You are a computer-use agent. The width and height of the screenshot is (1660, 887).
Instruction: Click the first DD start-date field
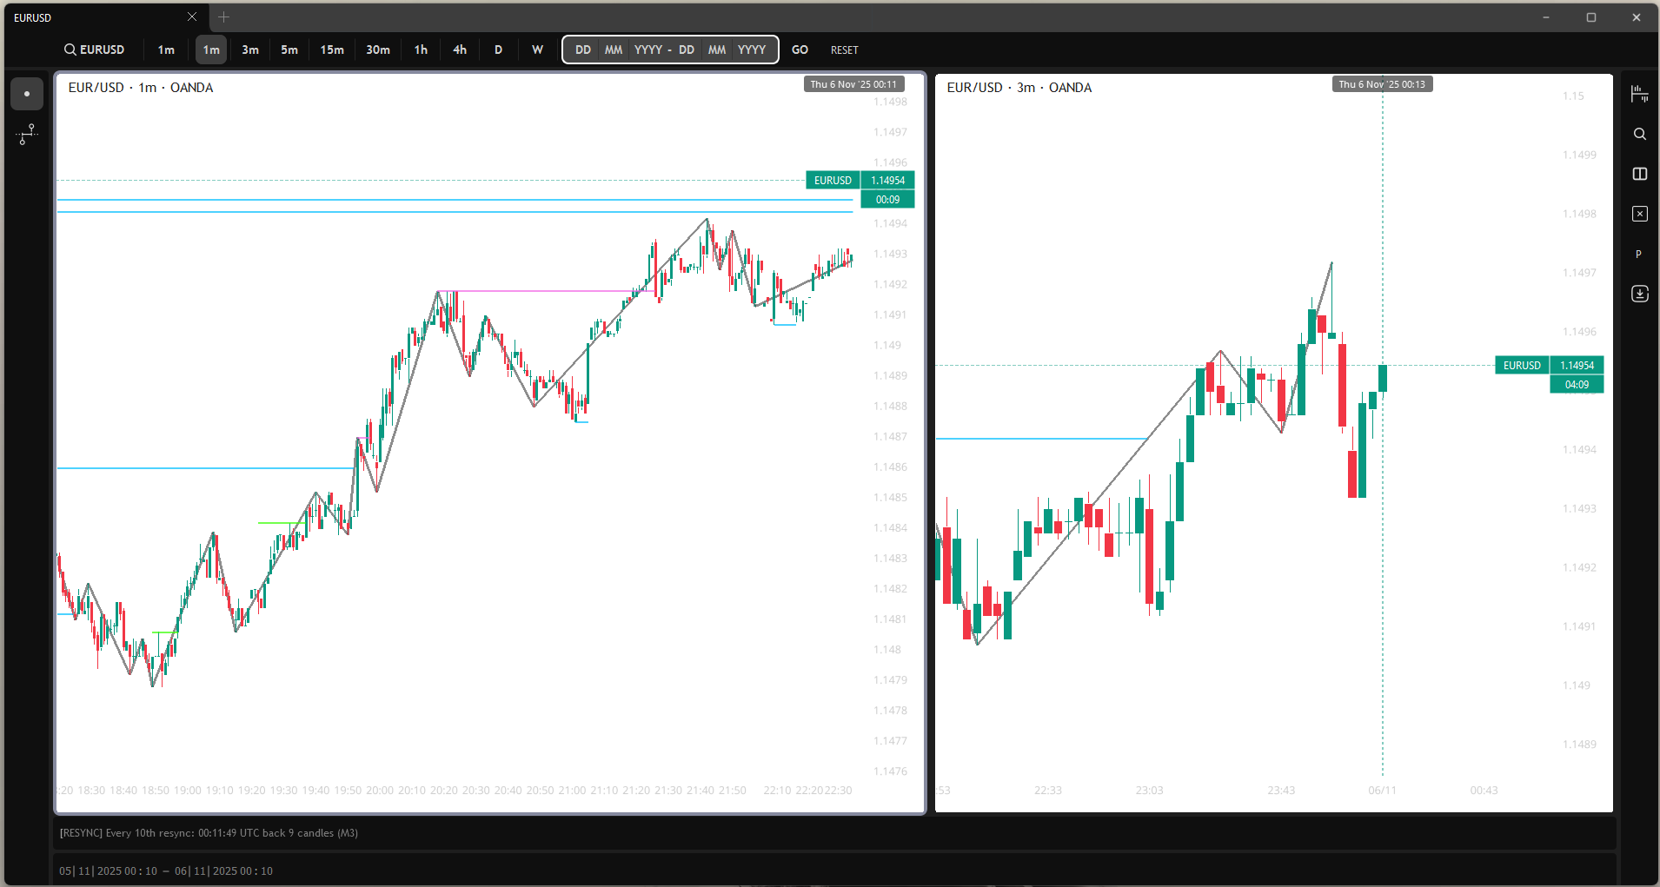point(583,50)
